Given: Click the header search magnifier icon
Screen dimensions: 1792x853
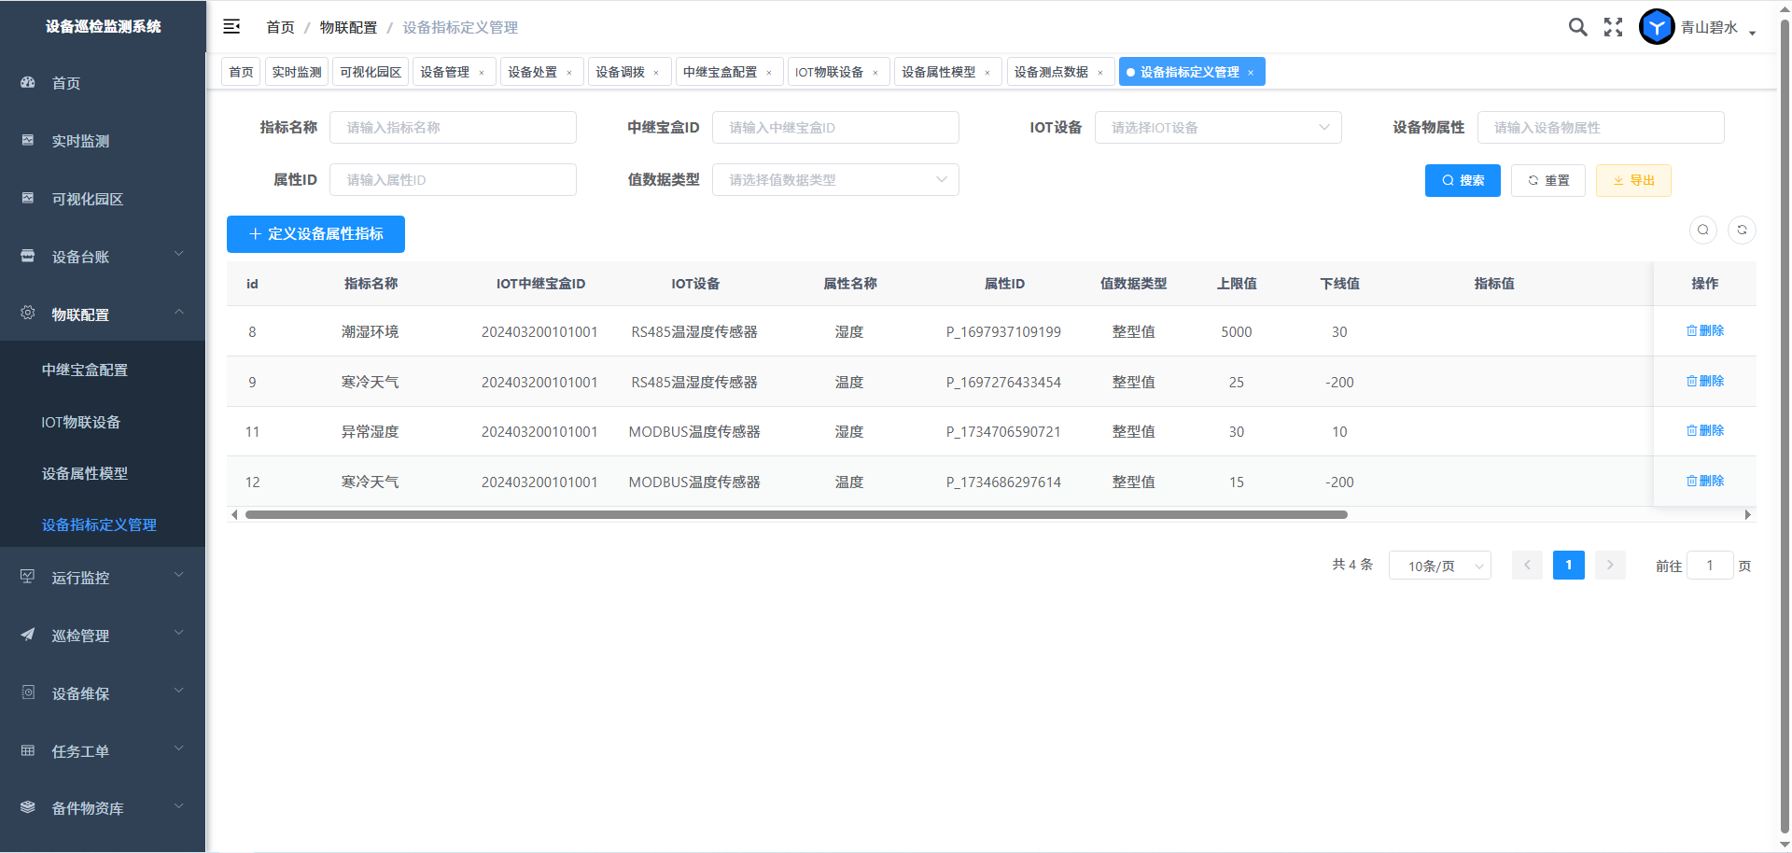Looking at the screenshot, I should (1577, 27).
